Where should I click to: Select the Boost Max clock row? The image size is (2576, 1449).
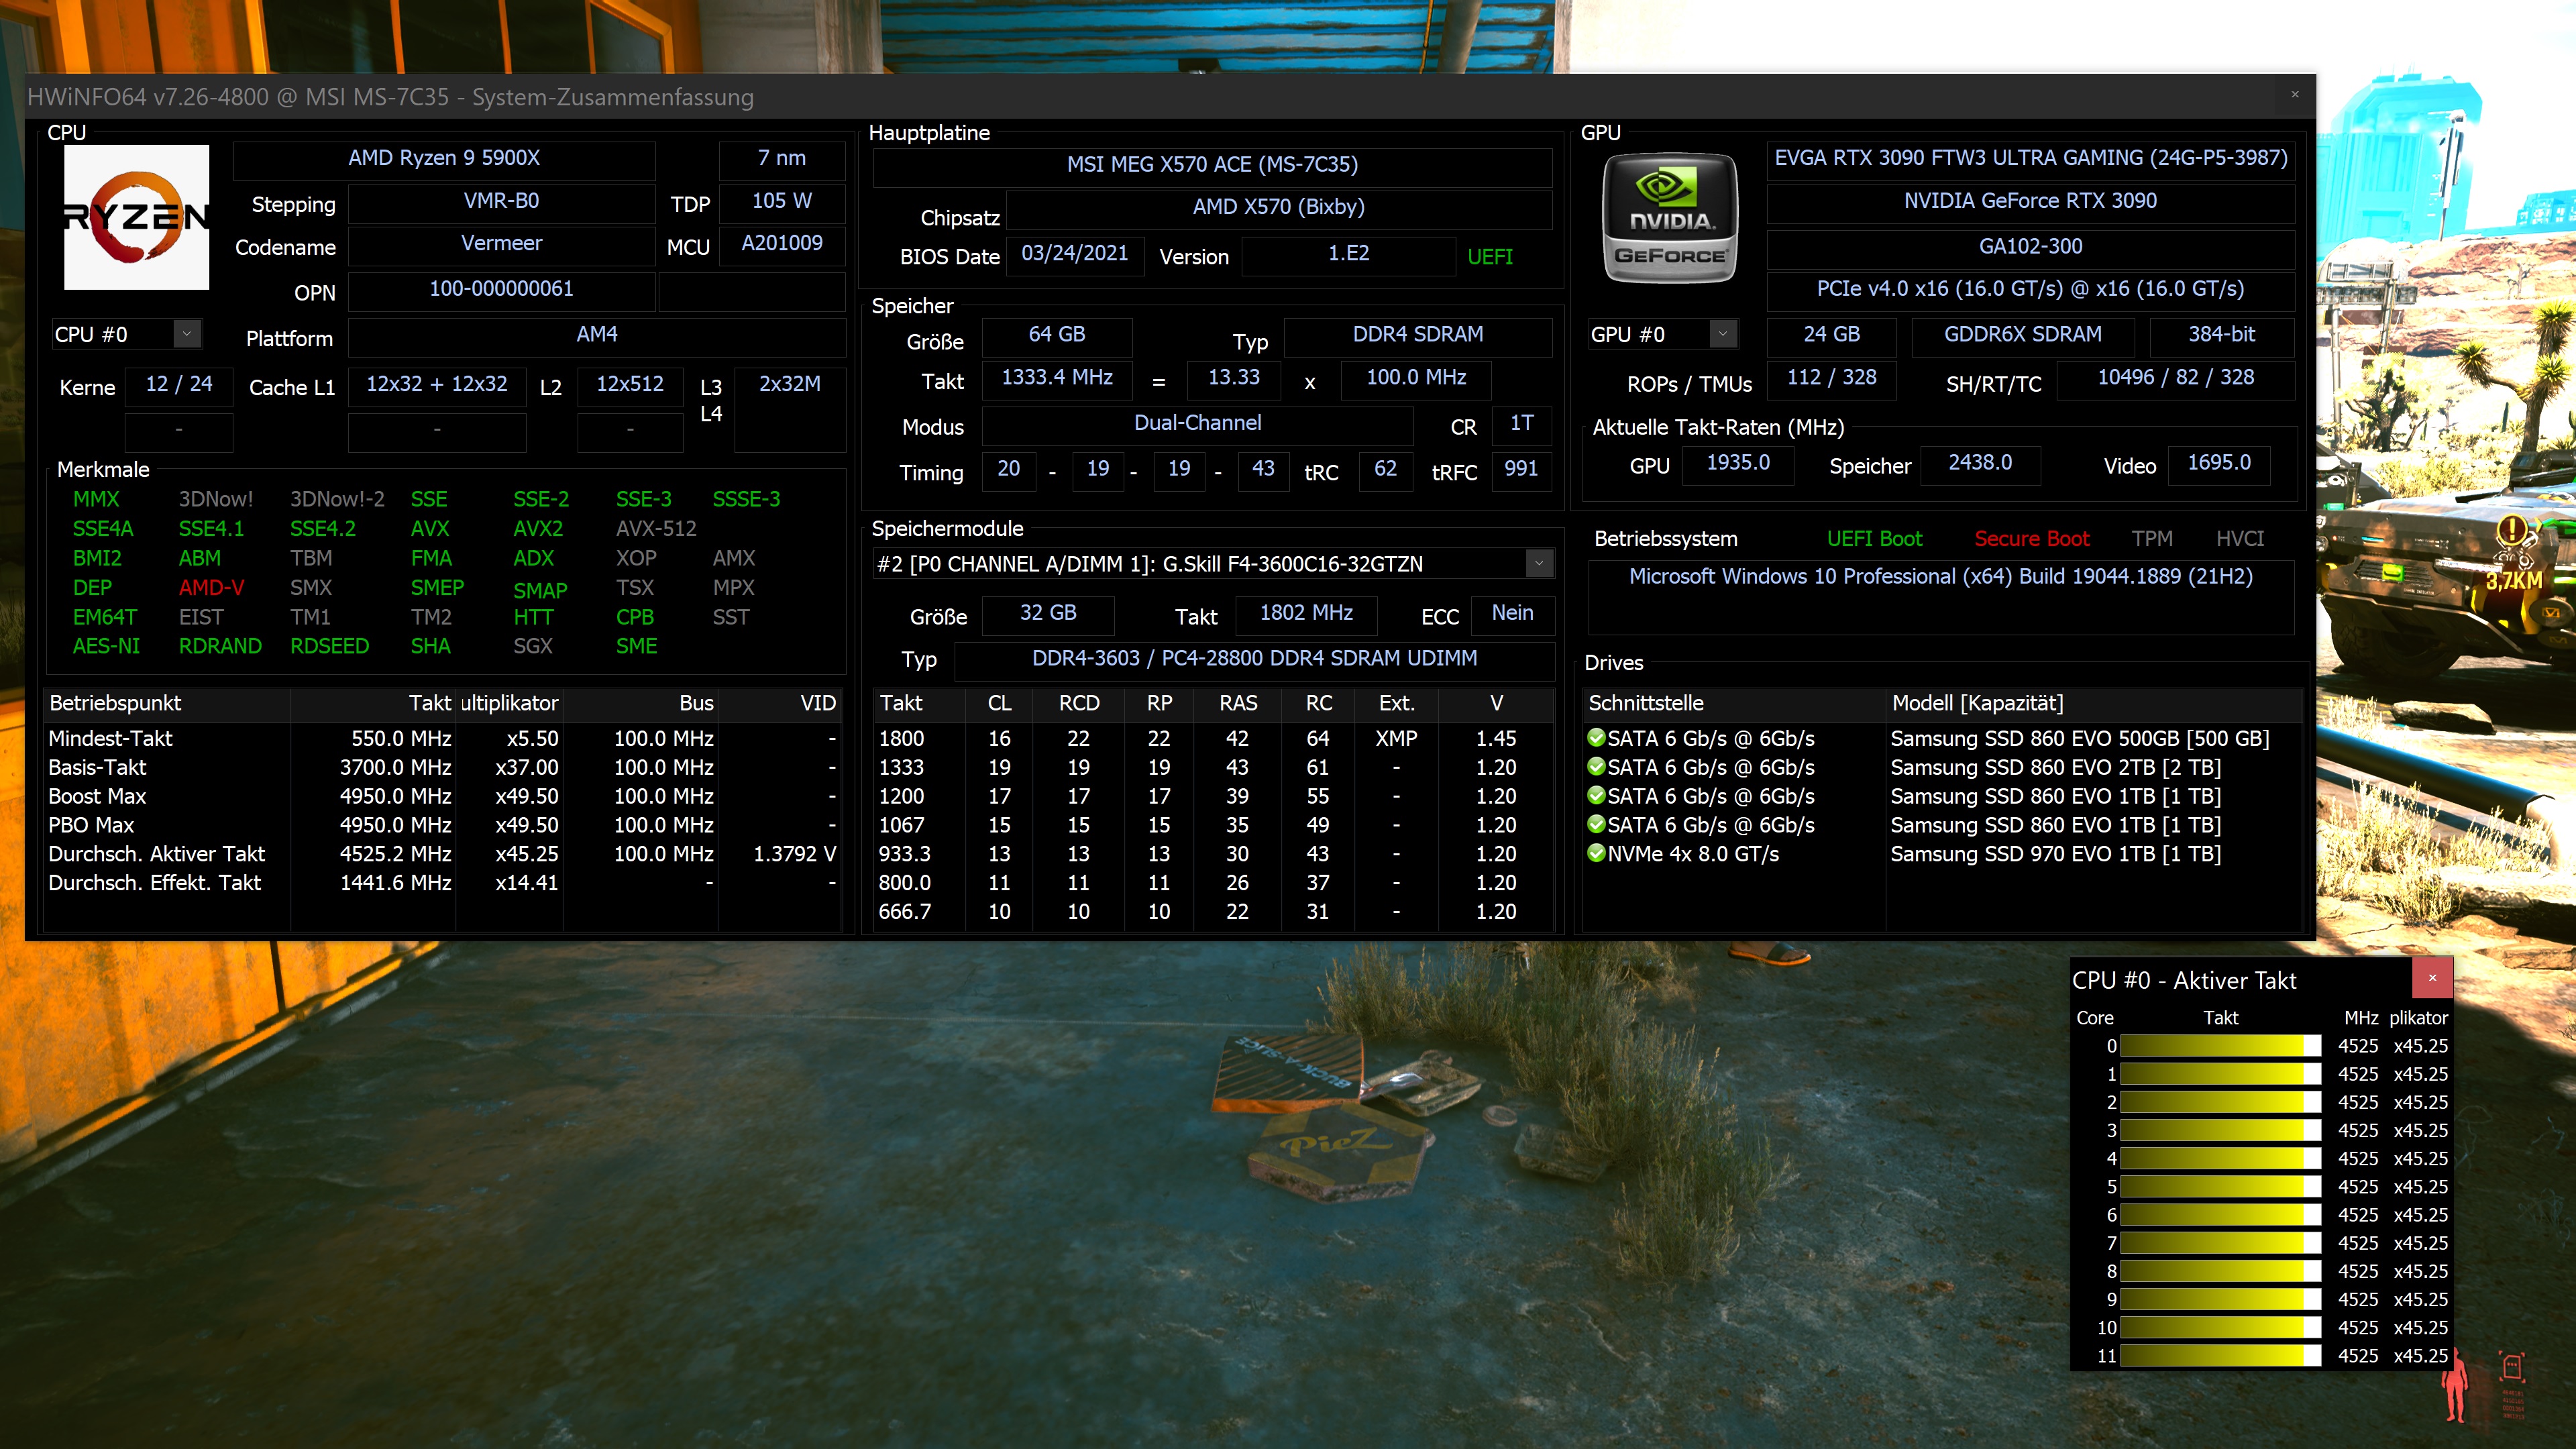(97, 796)
